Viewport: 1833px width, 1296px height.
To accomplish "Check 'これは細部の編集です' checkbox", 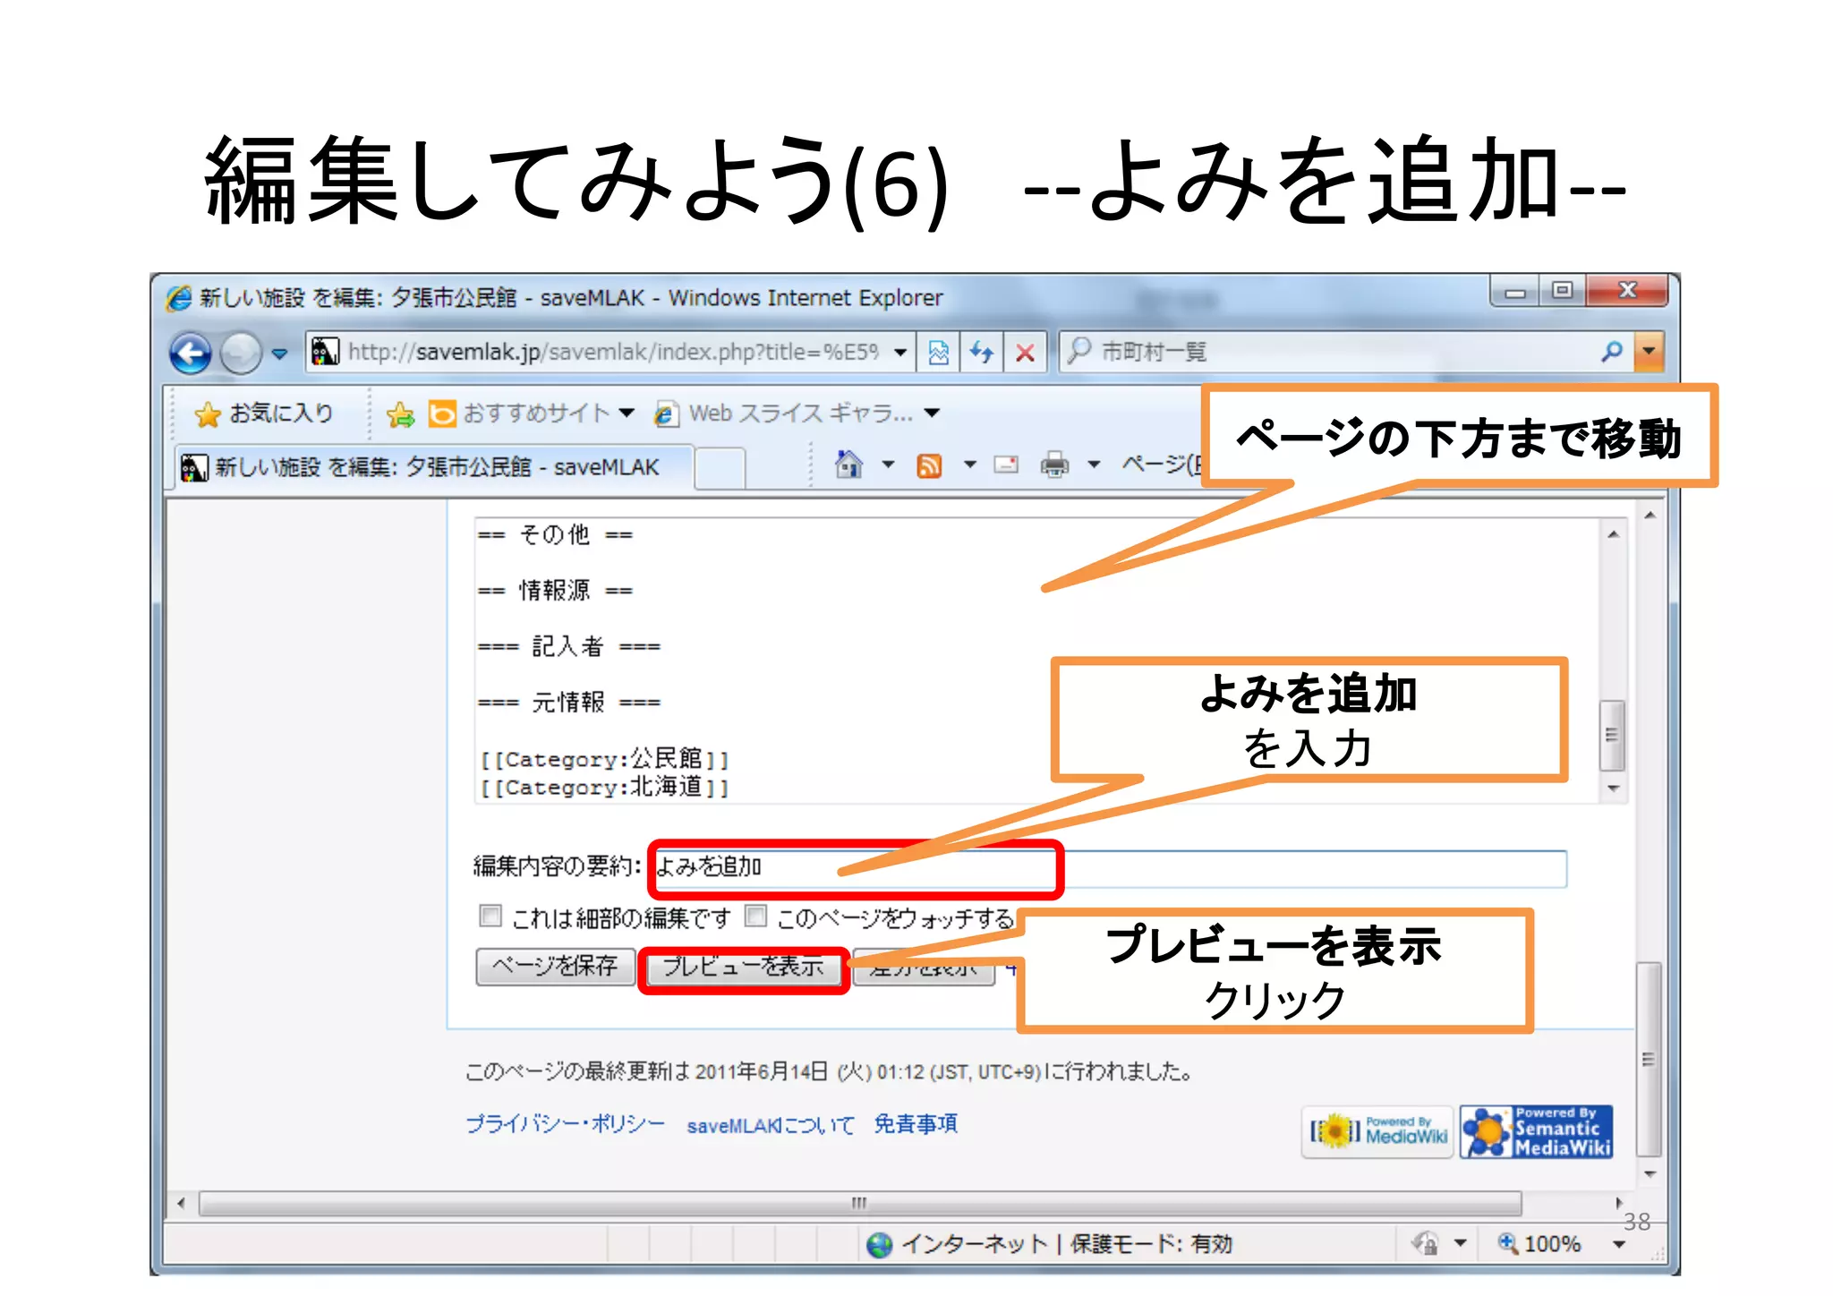I will point(490,916).
